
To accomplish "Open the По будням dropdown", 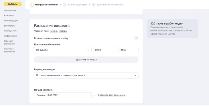I will point(63,50).
